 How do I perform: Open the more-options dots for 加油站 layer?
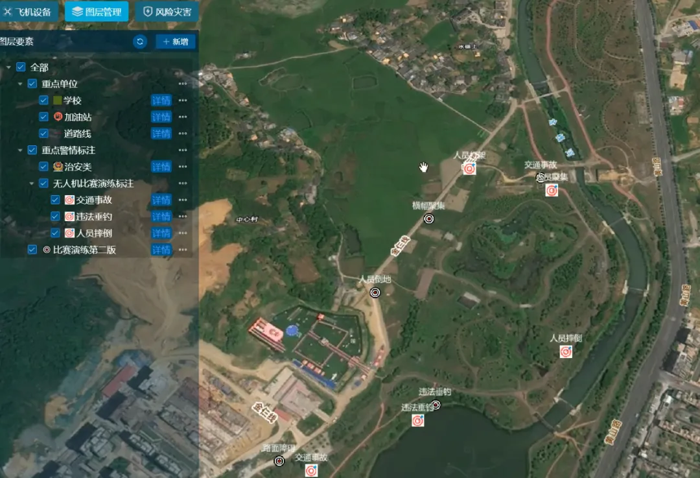click(x=183, y=117)
